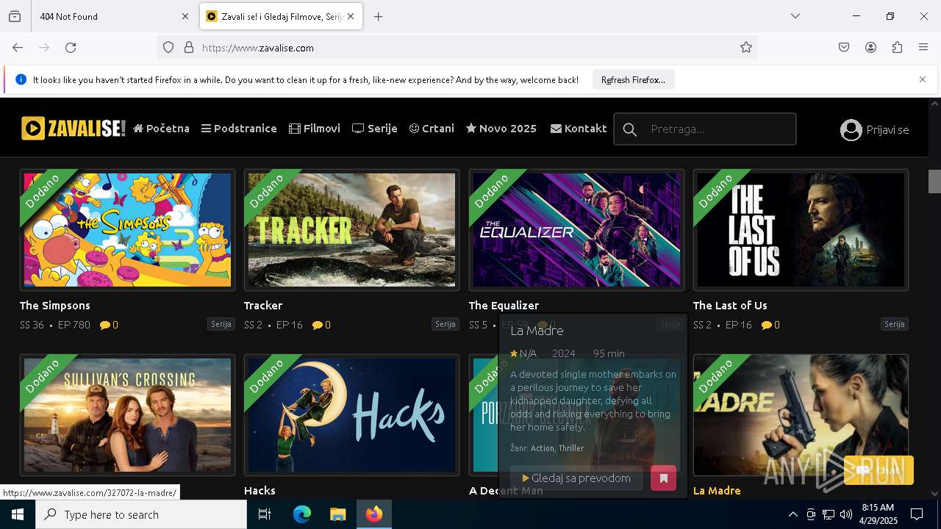Dismiss the Firefox notification bar
The height and width of the screenshot is (529, 941).
[x=923, y=79]
